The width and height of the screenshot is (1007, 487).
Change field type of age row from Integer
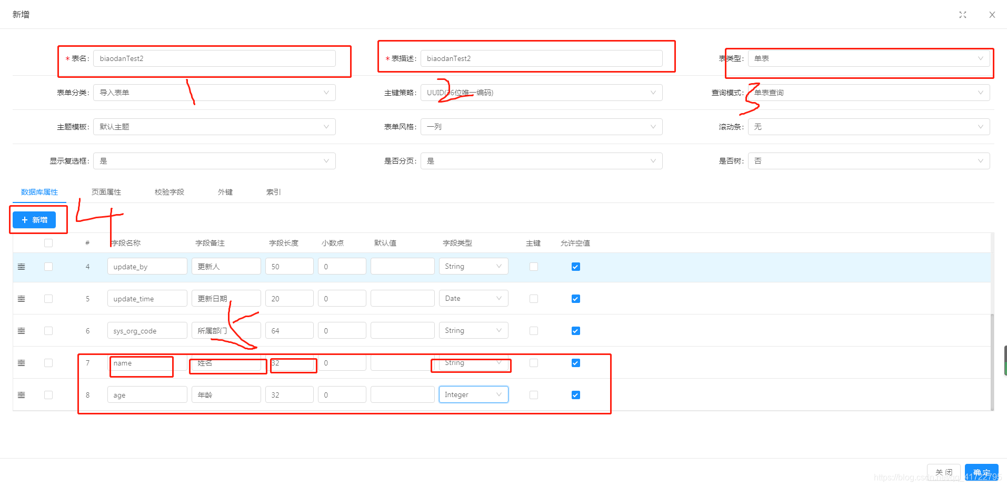[x=473, y=394]
